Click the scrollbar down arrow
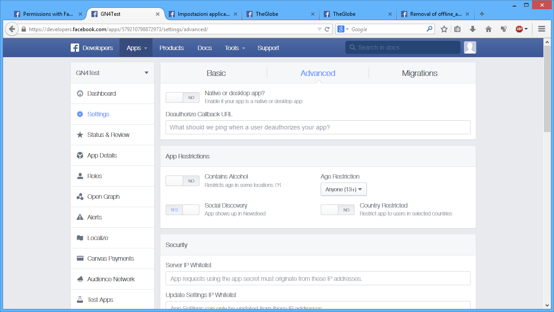554x312 pixels. (x=547, y=305)
